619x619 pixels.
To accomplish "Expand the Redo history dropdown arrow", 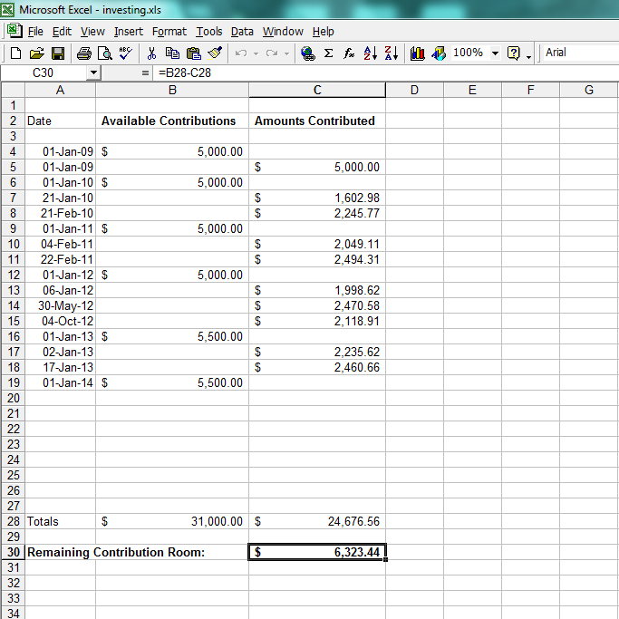I will coord(286,53).
